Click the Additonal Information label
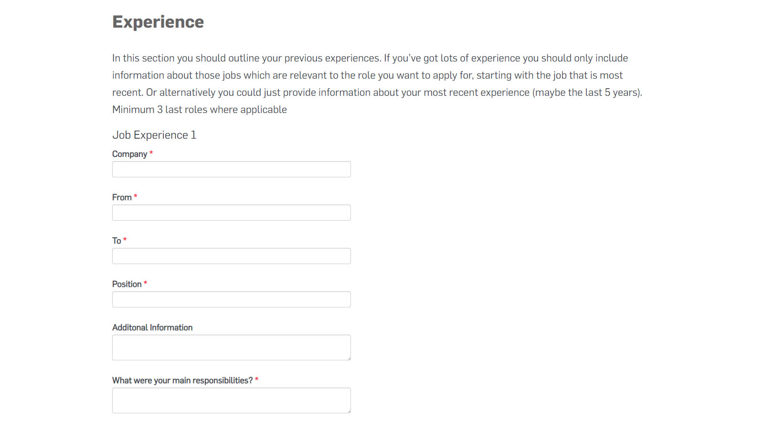 point(152,327)
